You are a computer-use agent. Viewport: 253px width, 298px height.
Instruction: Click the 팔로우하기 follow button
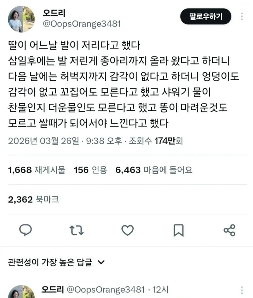(x=206, y=16)
